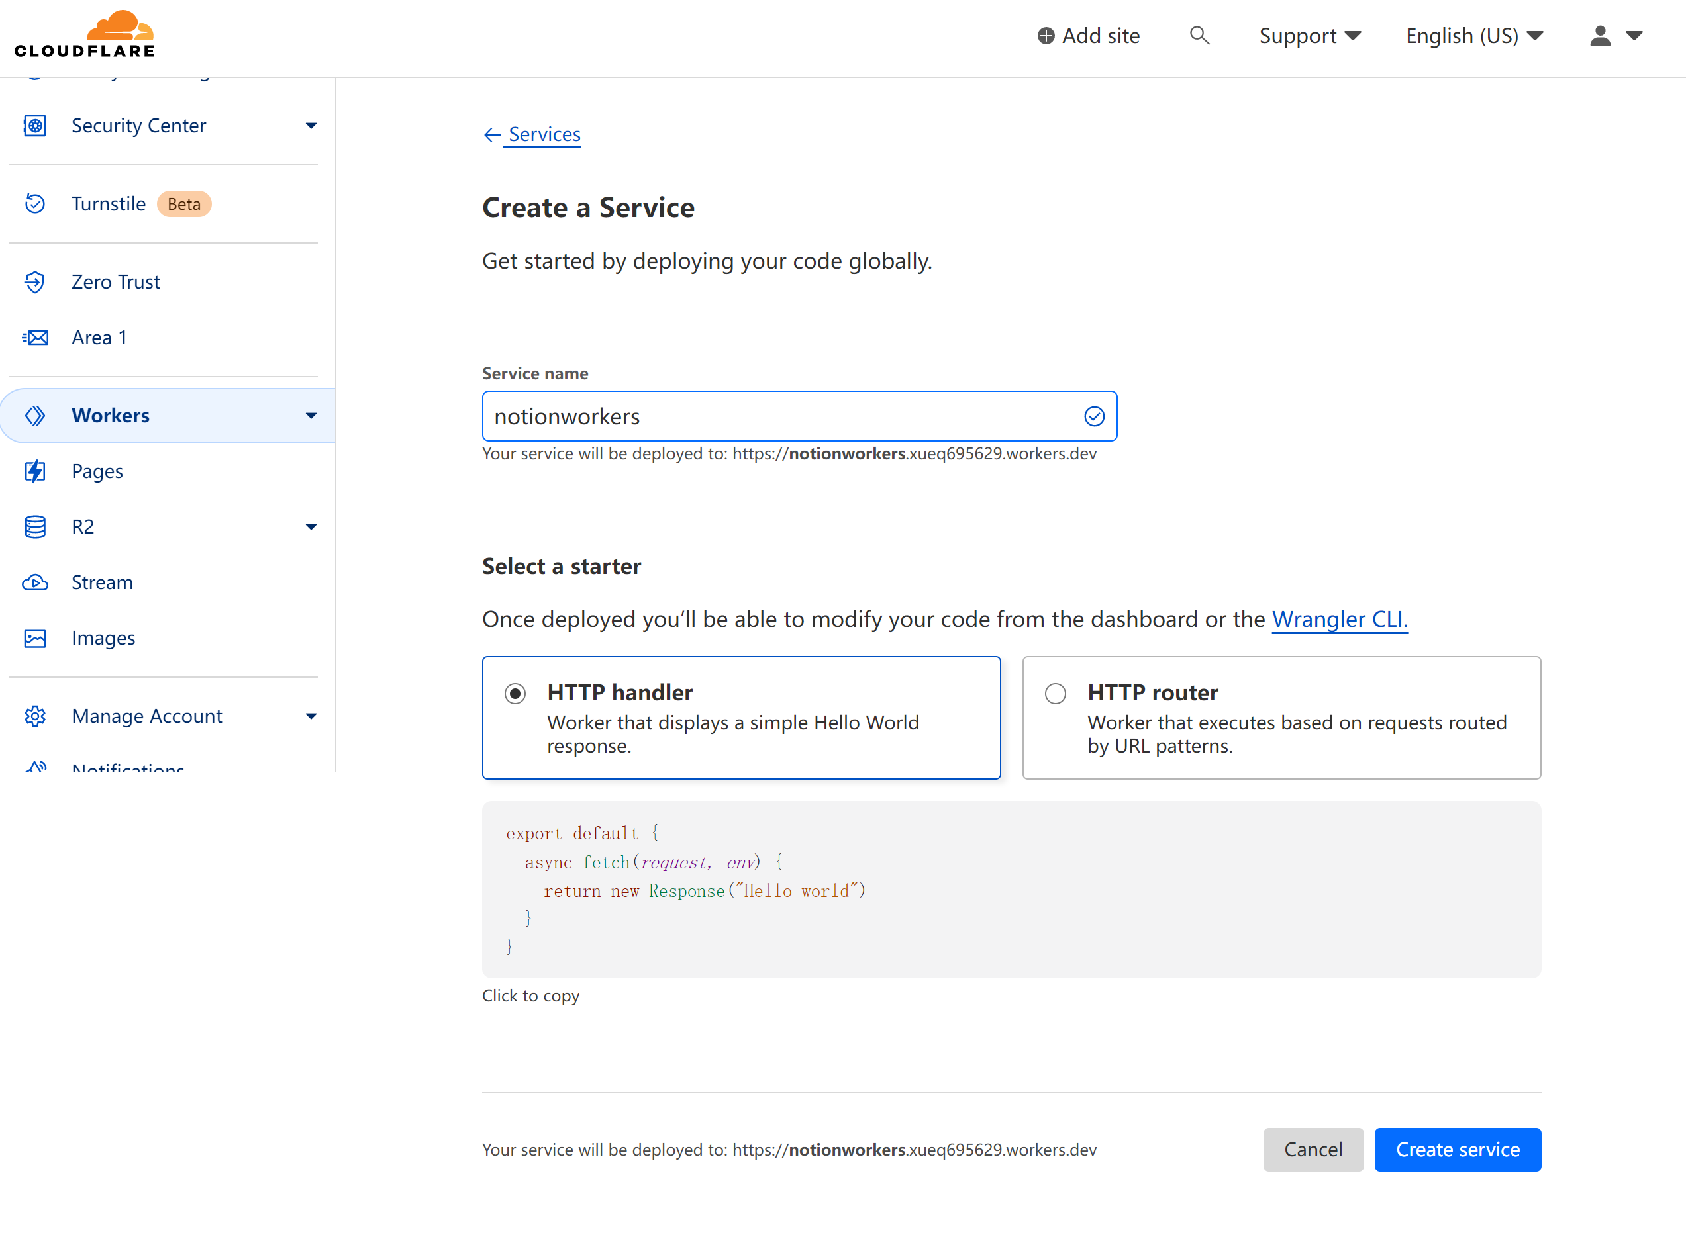Screen dimensions: 1686x1255
Task: Click the Workers diamond icon
Action: pos(35,416)
